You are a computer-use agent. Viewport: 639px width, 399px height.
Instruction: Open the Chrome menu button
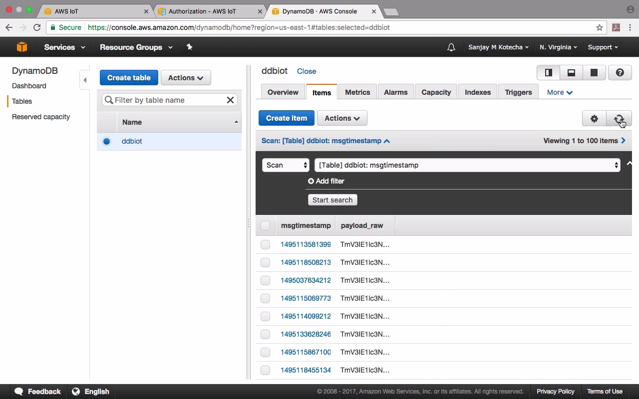pos(631,27)
